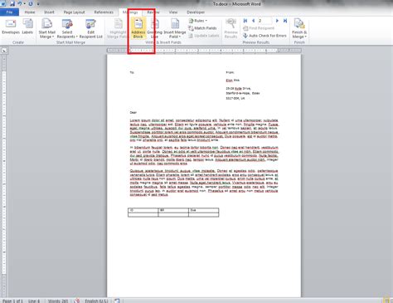Click the Redo icon in title bar
The height and width of the screenshot is (303, 393).
[x=31, y=4]
